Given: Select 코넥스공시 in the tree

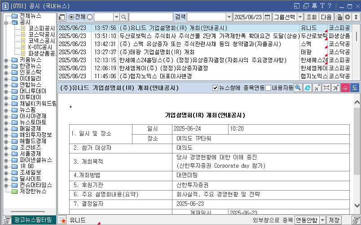Looking at the screenshot, I should click(41, 41).
